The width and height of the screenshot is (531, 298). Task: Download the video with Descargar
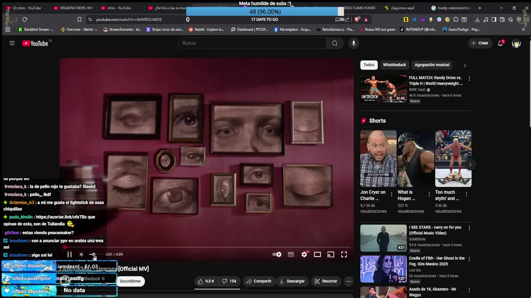click(x=292, y=281)
